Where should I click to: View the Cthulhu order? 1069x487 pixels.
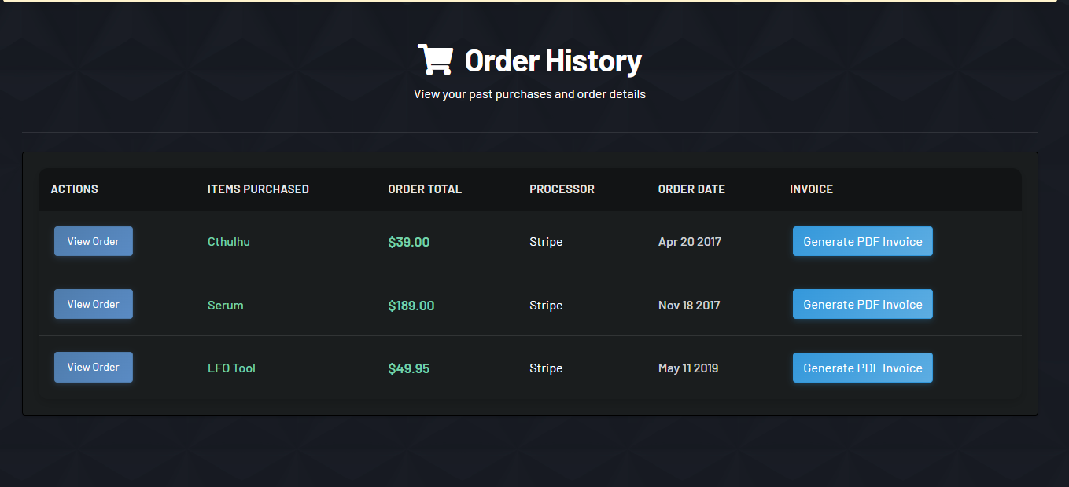click(94, 241)
